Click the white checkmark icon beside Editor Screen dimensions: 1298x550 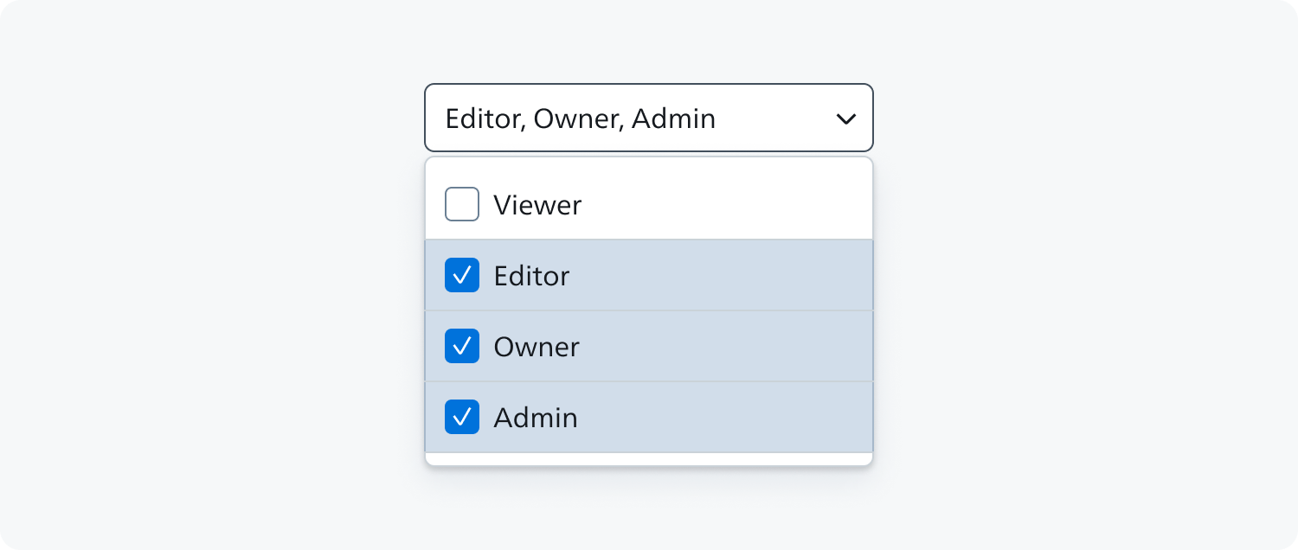point(462,275)
